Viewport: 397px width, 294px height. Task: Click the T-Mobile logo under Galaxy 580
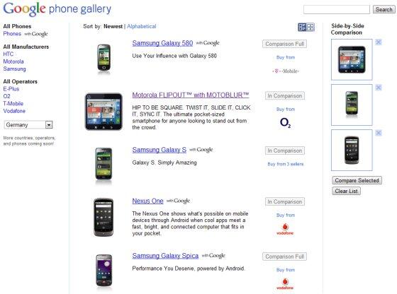[286, 71]
